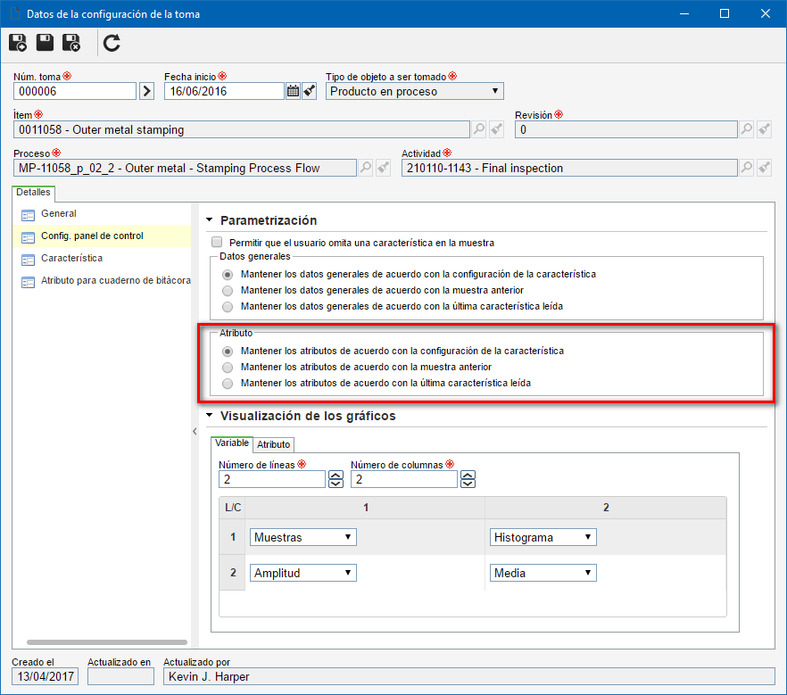Click the Número de líneas input field
This screenshot has width=787, height=695.
(x=272, y=479)
